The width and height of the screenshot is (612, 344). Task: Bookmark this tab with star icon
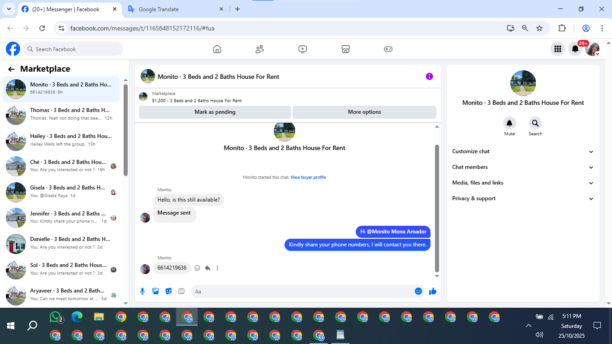[539, 28]
